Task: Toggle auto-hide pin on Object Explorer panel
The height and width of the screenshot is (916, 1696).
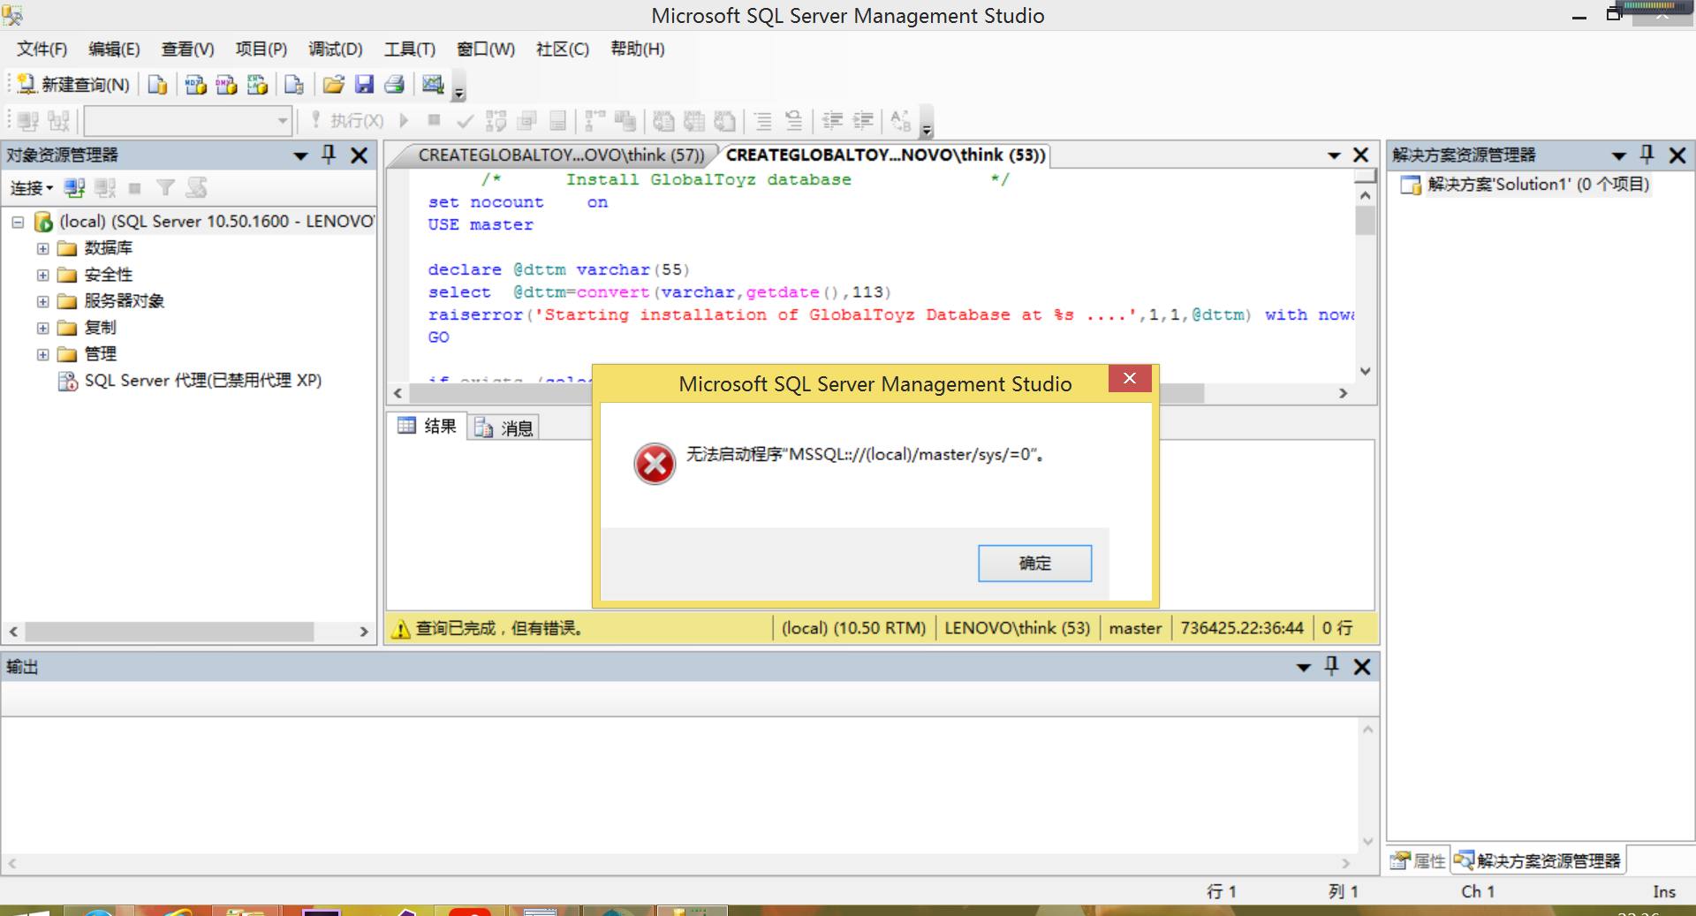Action: click(329, 155)
